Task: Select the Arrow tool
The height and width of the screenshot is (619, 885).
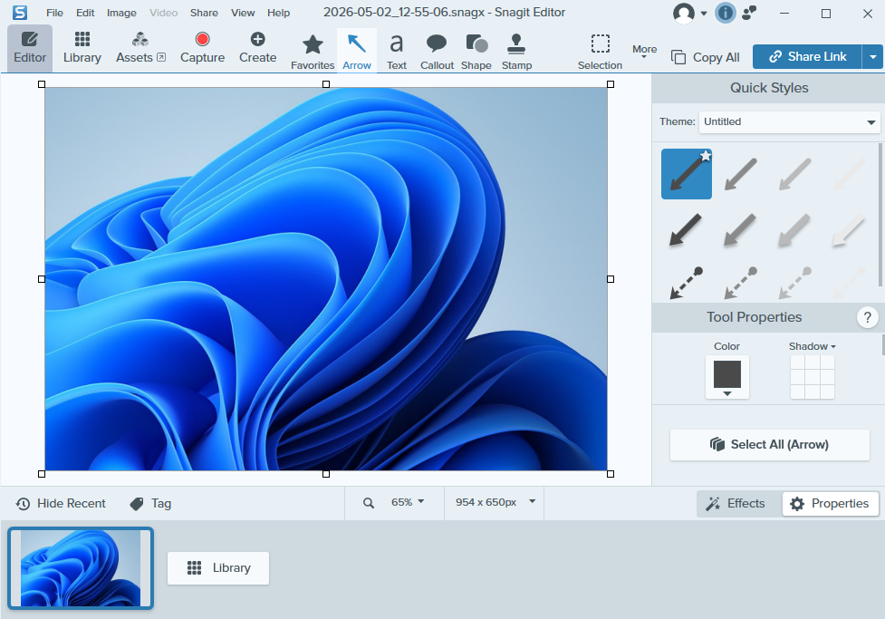Action: 357,51
